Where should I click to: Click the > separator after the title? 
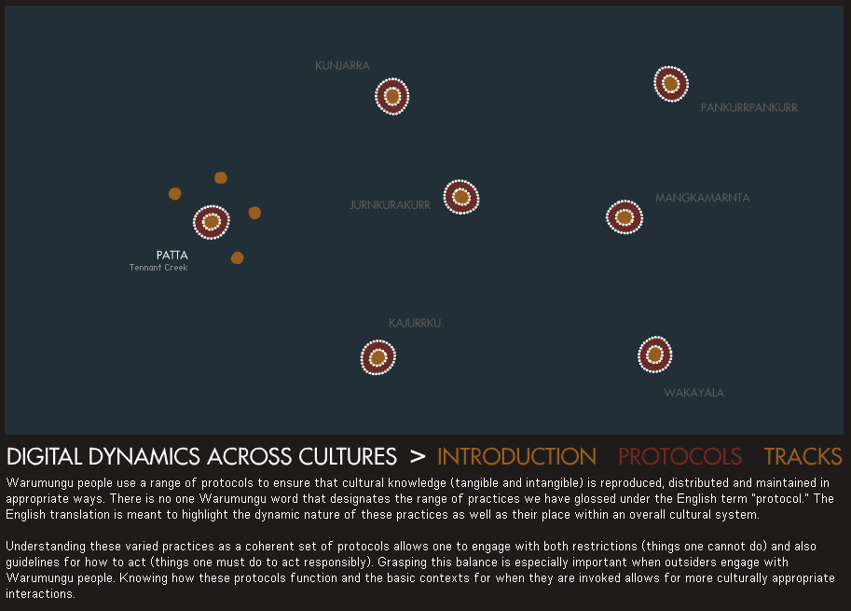coord(418,456)
